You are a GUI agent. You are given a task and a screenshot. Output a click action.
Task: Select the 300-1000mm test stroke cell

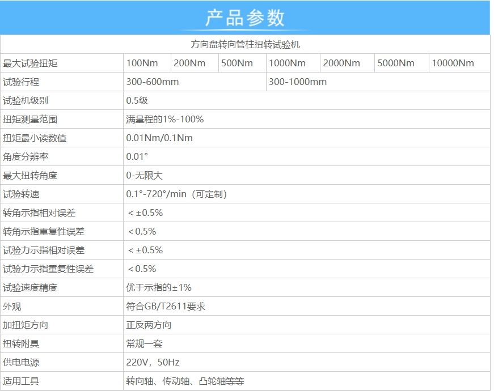[x=298, y=82]
